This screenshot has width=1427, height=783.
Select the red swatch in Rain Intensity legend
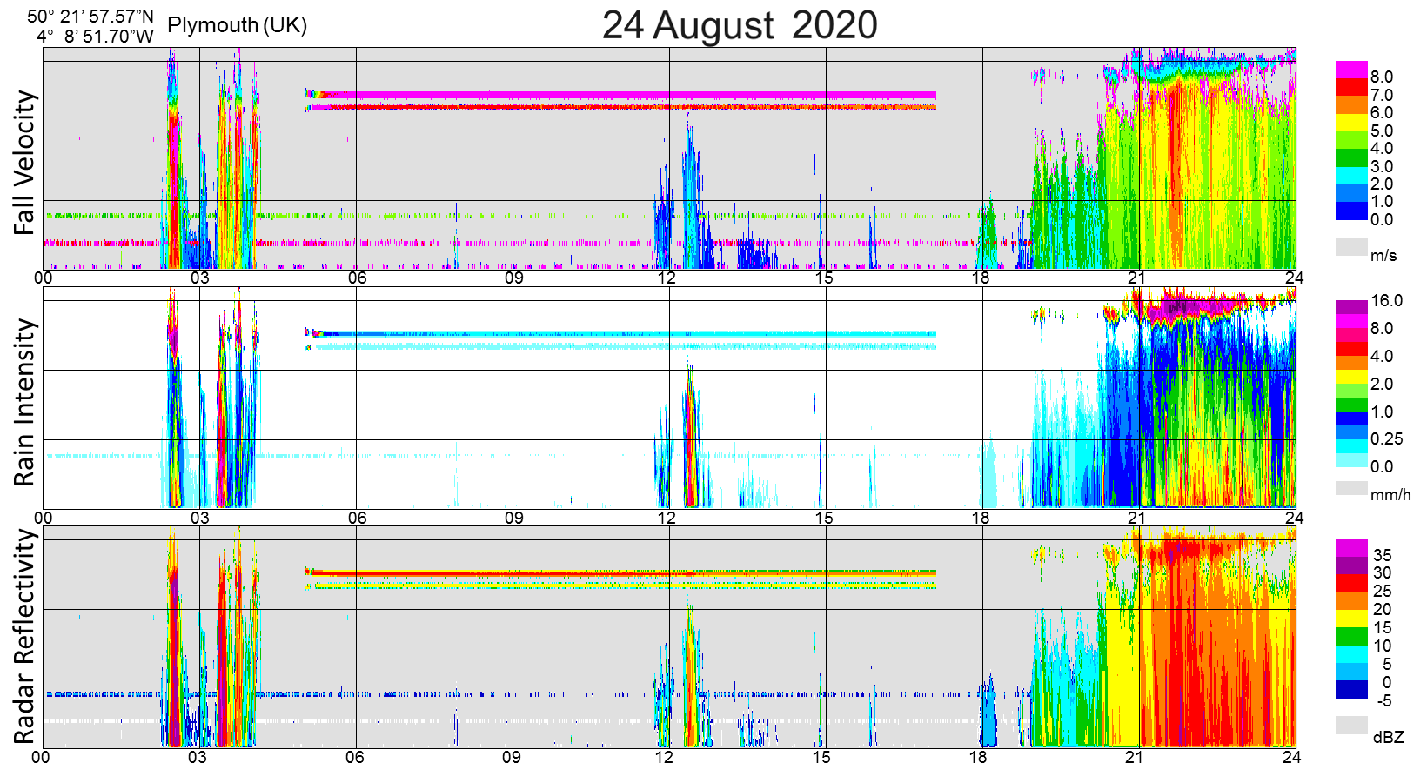click(x=1351, y=349)
